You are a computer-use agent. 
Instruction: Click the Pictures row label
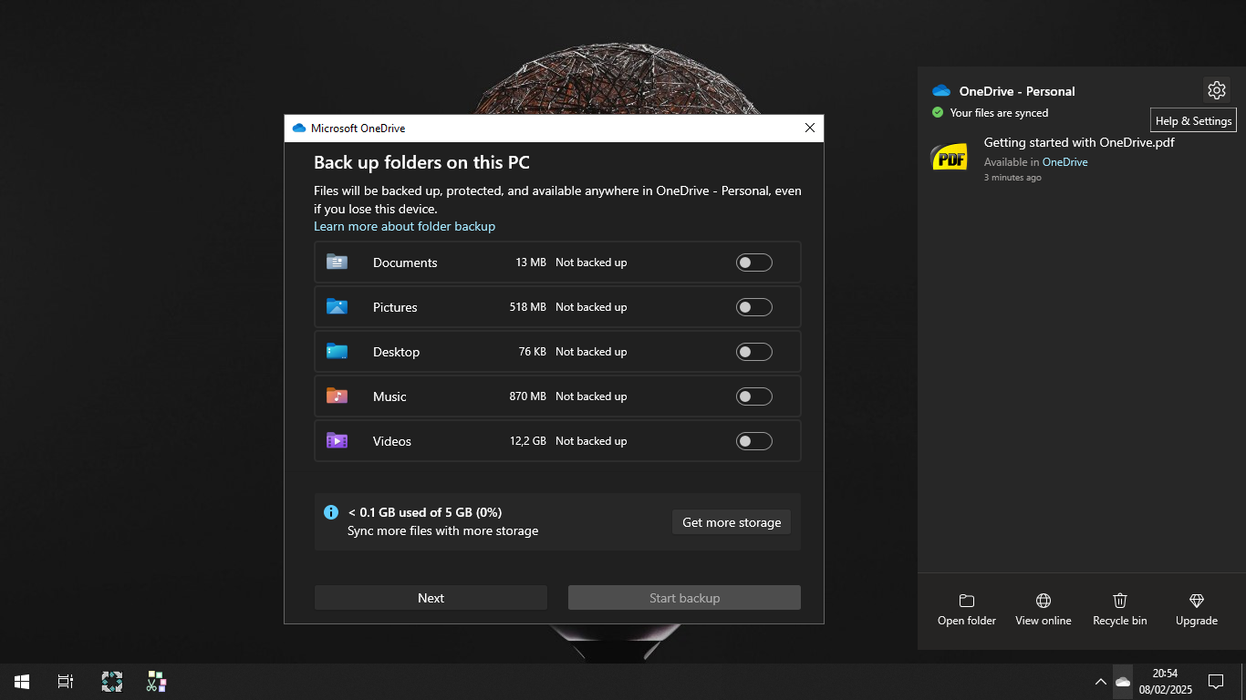point(395,307)
